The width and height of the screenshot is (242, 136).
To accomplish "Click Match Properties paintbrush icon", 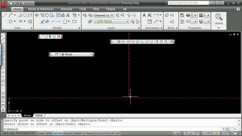I will click(182, 15).
